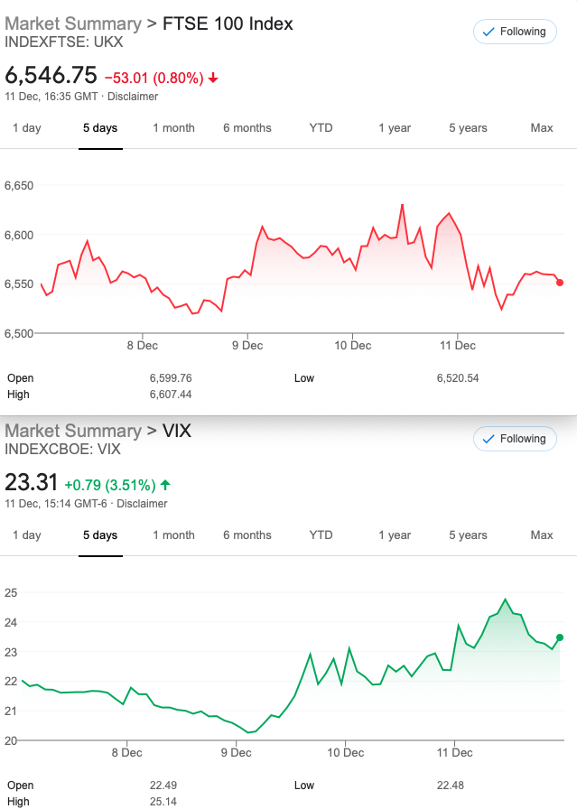Click the FTSE Open value 6,599.76
This screenshot has width=577, height=809.
click(171, 378)
